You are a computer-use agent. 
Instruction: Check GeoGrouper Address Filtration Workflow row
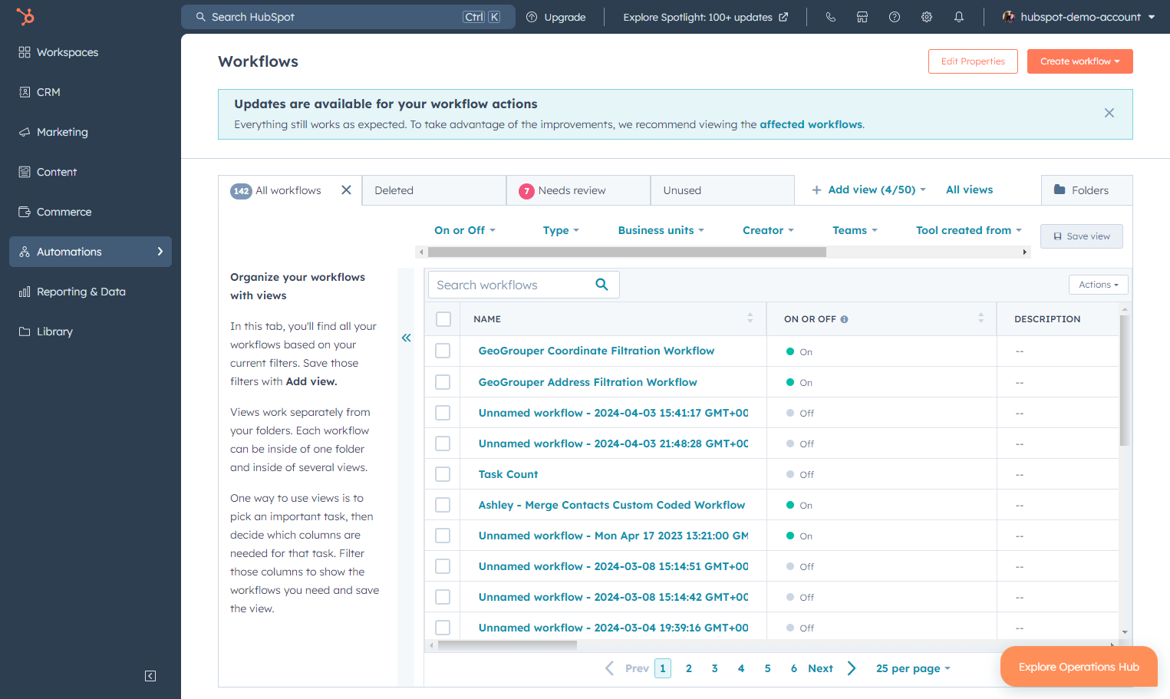443,382
